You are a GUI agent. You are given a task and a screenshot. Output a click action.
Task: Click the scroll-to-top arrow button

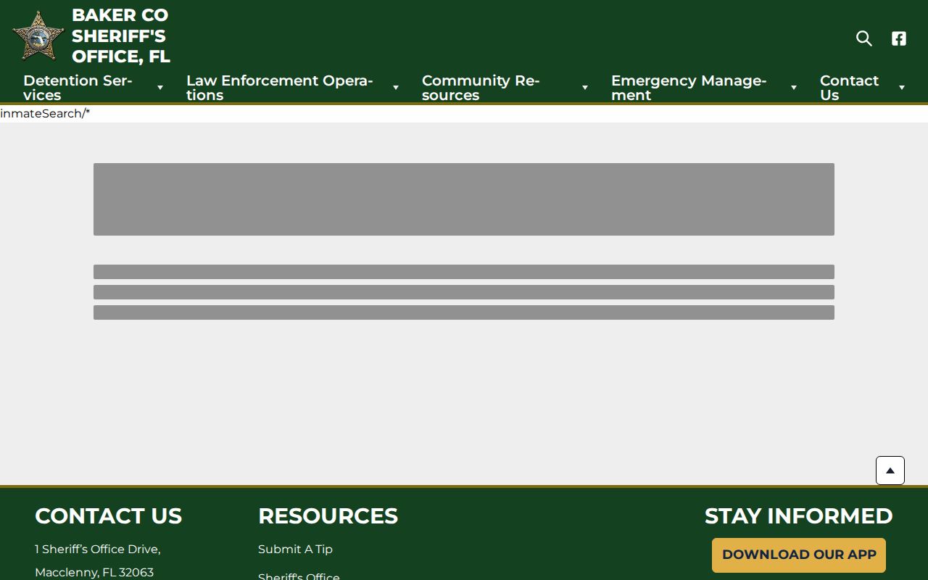(x=890, y=471)
